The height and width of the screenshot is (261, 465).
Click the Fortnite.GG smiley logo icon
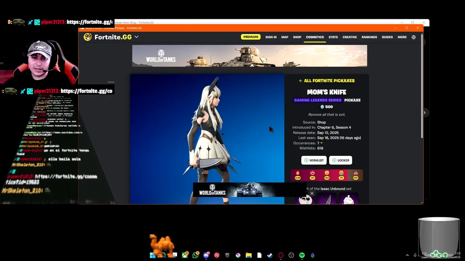point(88,37)
